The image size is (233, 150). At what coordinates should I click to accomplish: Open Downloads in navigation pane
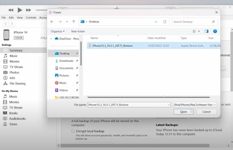point(66,61)
